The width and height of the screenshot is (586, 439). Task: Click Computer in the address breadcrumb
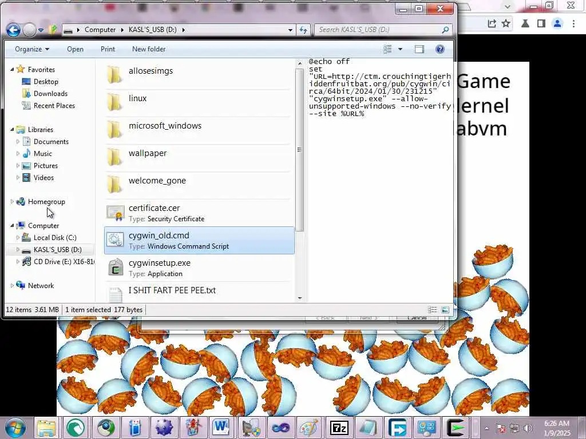(100, 30)
